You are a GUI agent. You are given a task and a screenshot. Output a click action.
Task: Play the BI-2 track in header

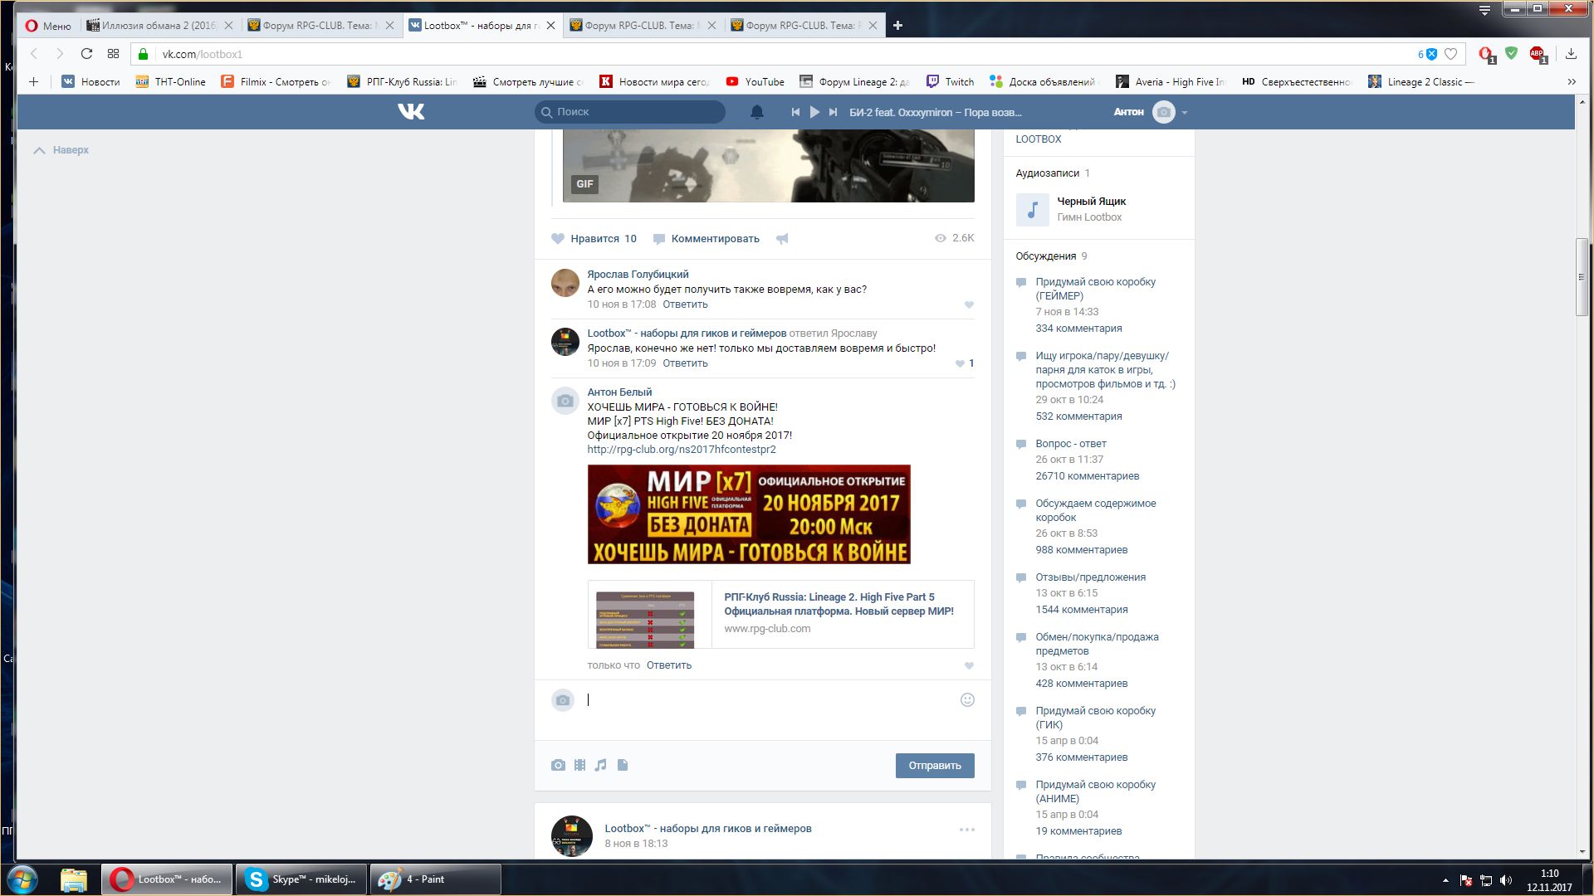coord(814,112)
